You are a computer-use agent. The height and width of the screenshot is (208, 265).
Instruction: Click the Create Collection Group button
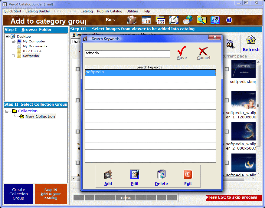click(x=18, y=194)
